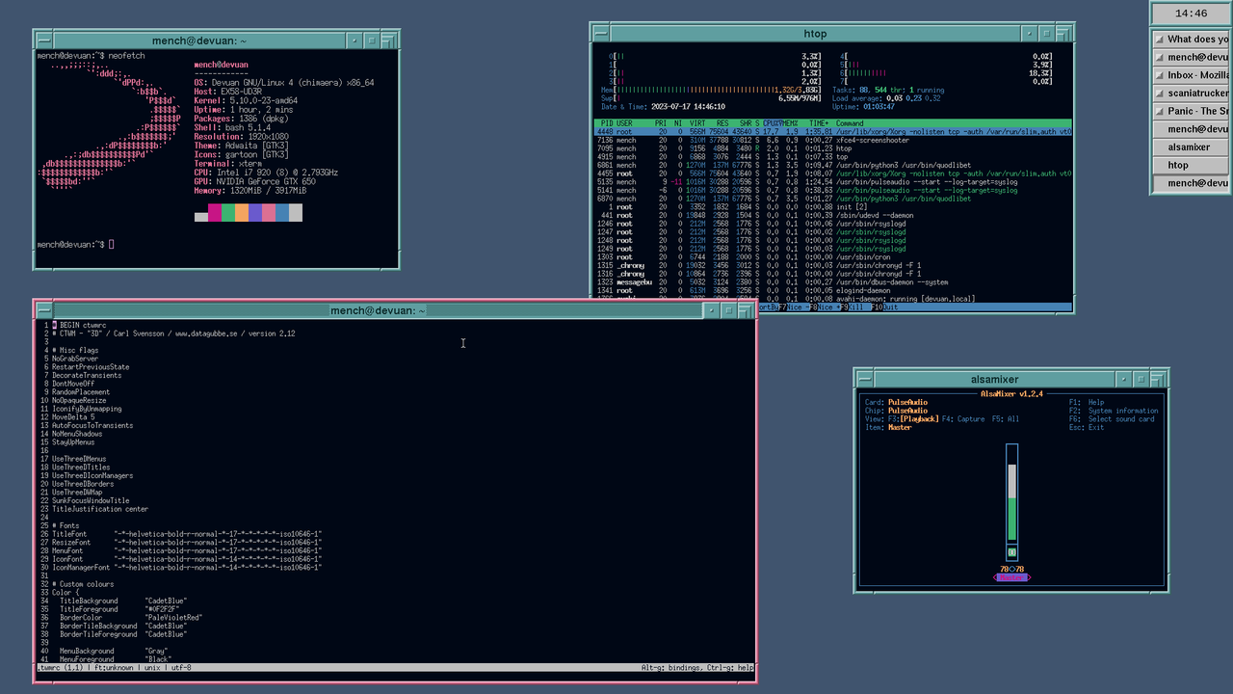The height and width of the screenshot is (694, 1233).
Task: Click F6 Select sound card in alsamixer
Action: tap(1112, 419)
